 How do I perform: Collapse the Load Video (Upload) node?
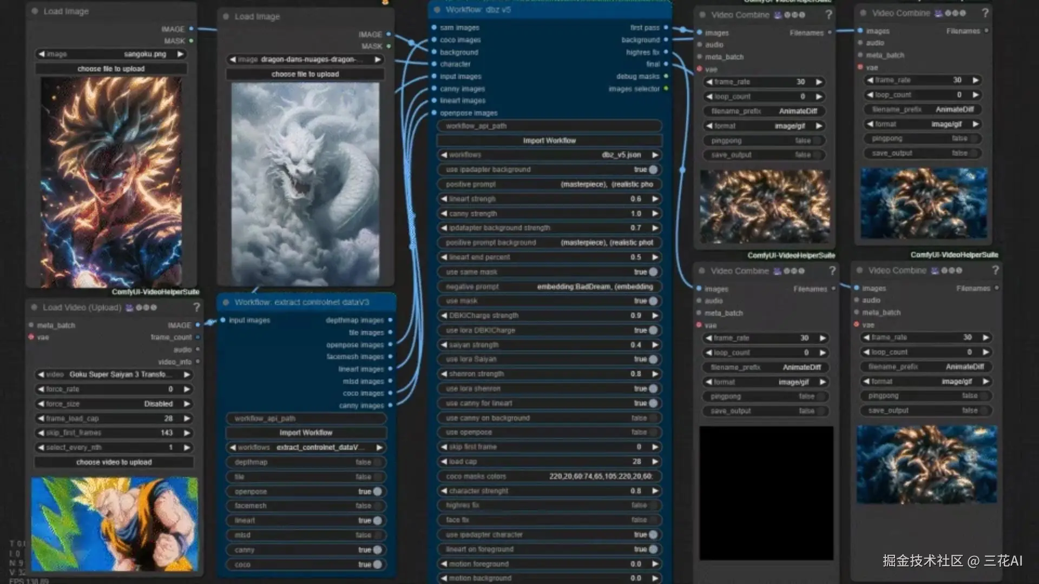click(x=34, y=308)
